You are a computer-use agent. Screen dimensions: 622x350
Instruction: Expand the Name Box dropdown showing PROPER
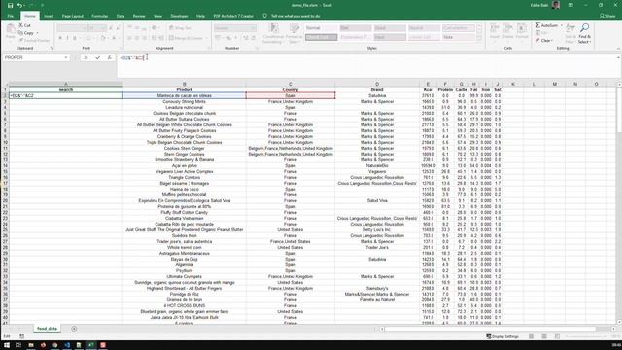[x=66, y=58]
